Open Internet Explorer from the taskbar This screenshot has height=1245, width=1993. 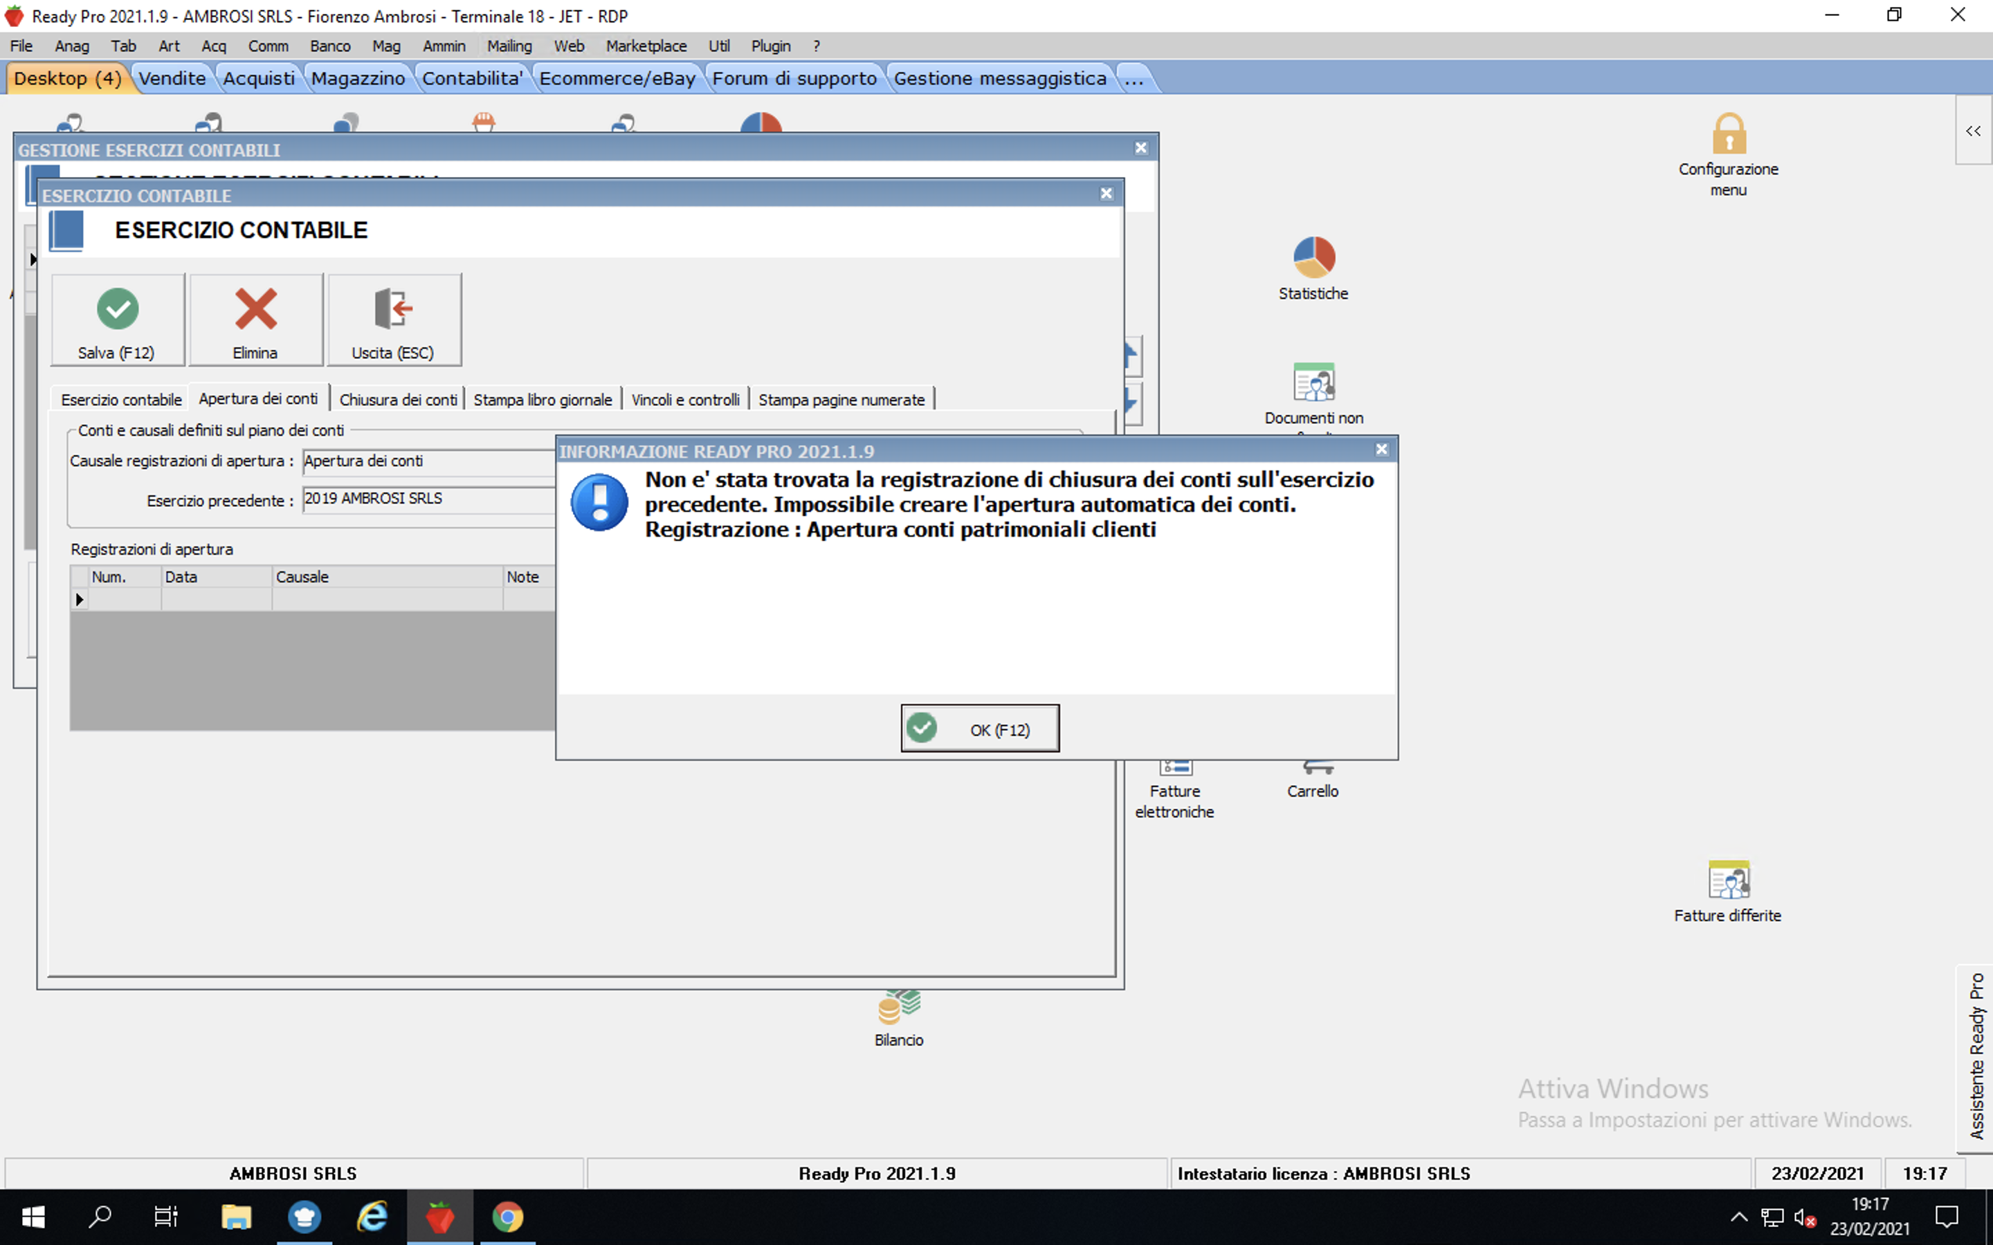click(372, 1216)
